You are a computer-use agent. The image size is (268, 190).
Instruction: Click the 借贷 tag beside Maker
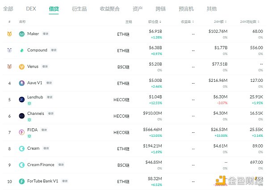pos(45,34)
